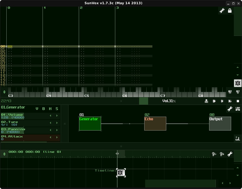Screen dimensions: 242x189
Task: Click the LINK modules icon
Action: tap(238, 109)
